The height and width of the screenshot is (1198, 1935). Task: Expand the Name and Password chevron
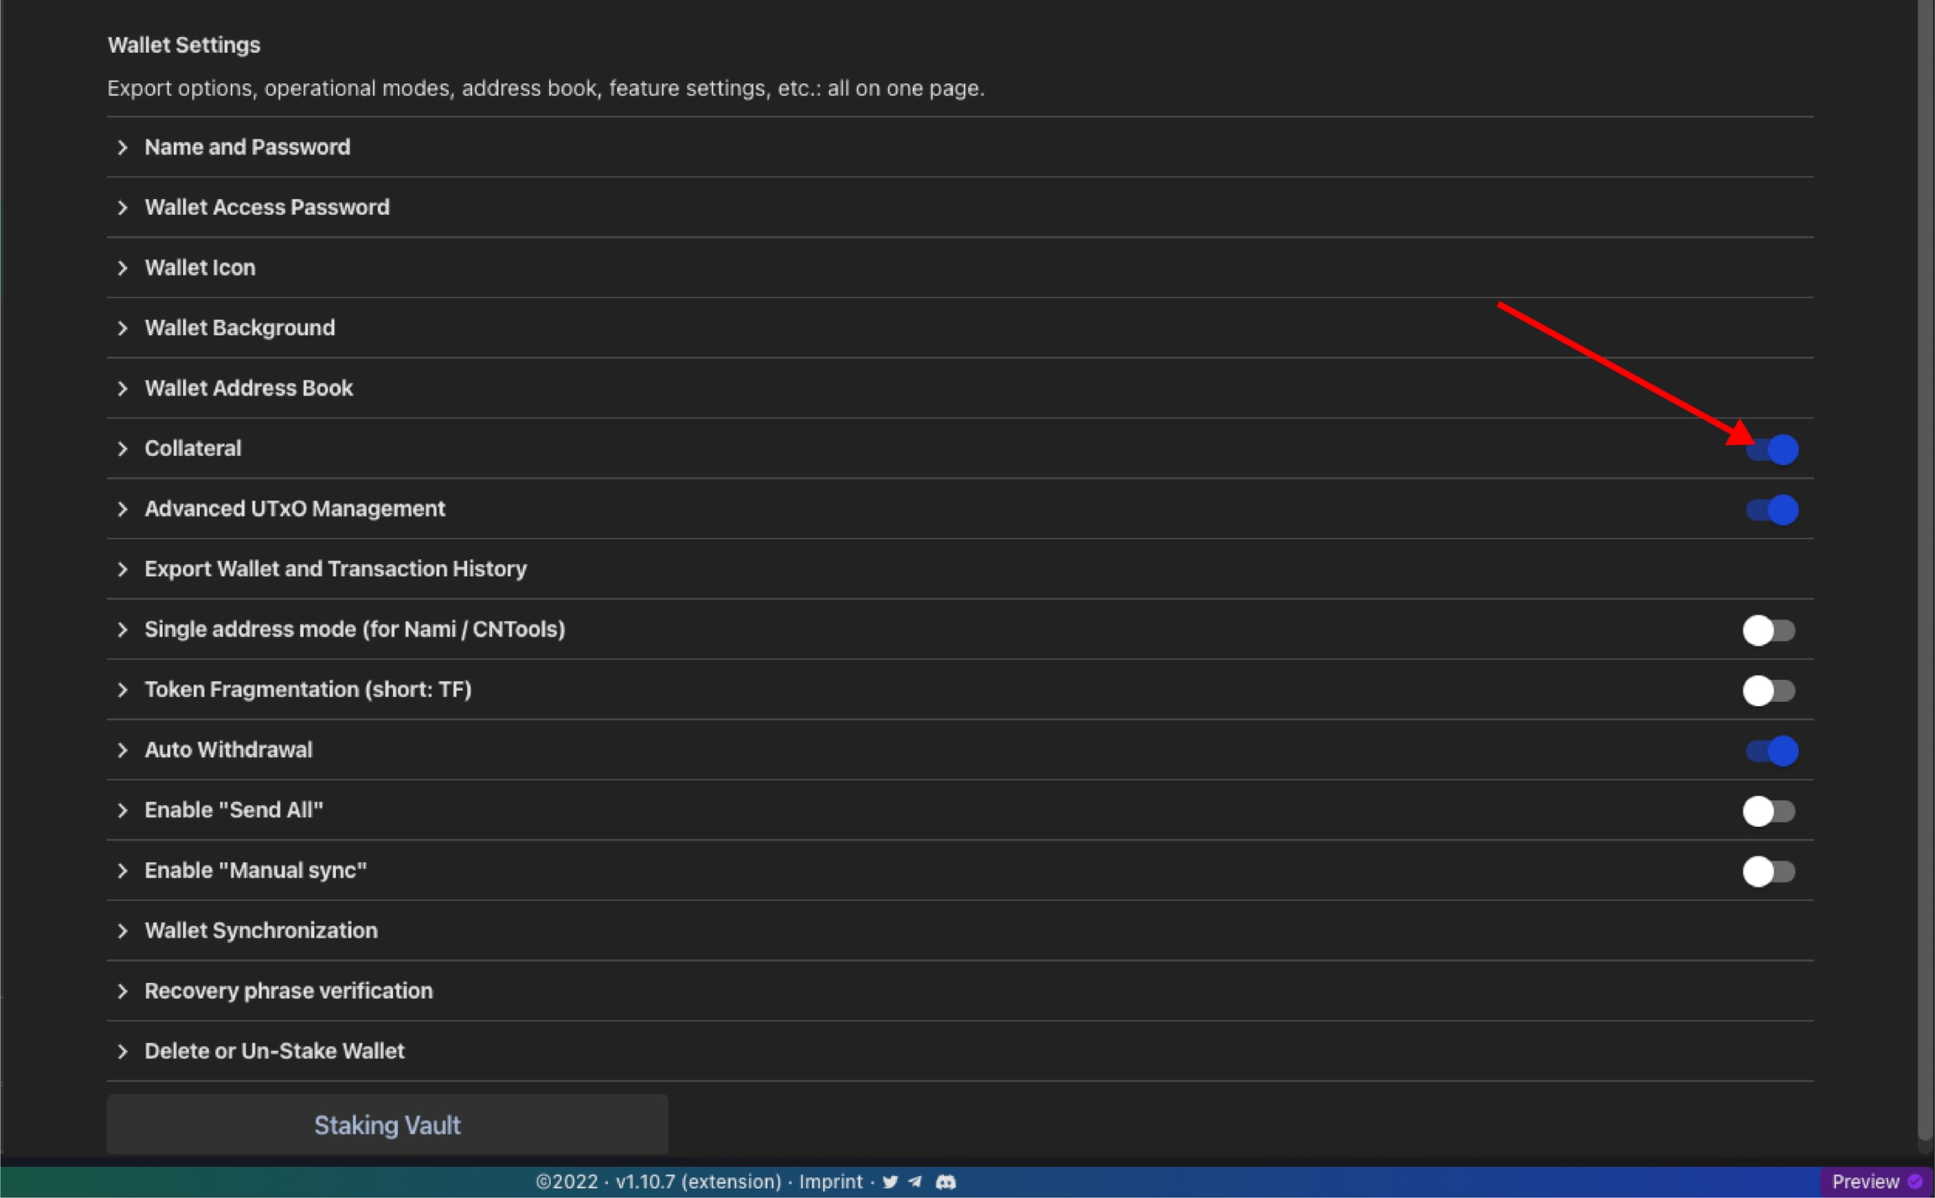[x=123, y=148]
